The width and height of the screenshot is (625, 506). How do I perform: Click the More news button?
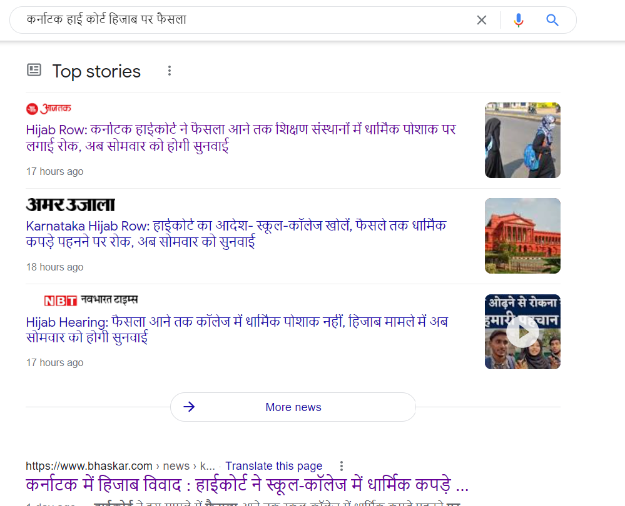[x=293, y=407]
